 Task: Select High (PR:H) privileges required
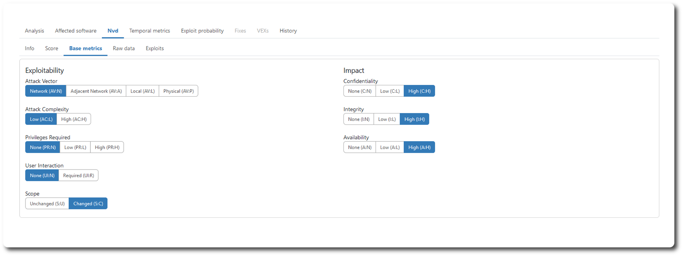tap(107, 147)
